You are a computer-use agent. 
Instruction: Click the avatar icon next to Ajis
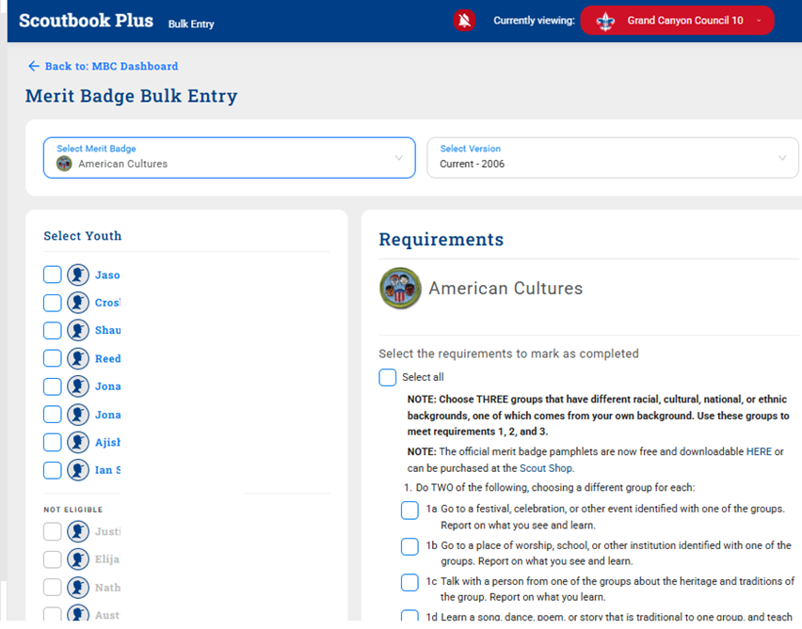(78, 442)
